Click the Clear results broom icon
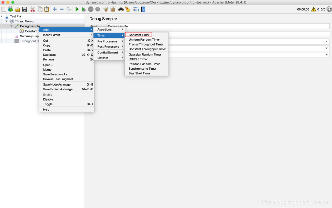Screen dimensions: 332x208 pos(106,9)
